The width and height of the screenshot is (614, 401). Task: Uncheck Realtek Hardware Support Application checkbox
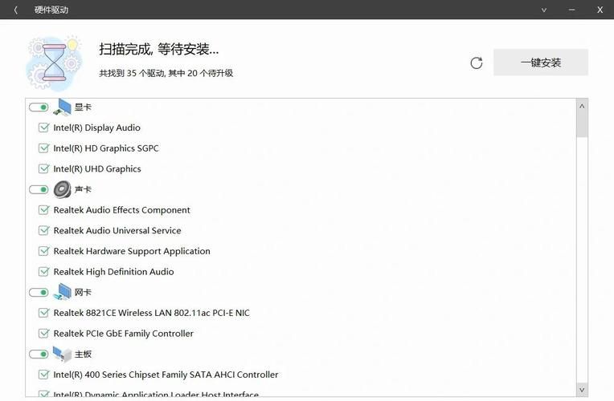click(x=44, y=251)
